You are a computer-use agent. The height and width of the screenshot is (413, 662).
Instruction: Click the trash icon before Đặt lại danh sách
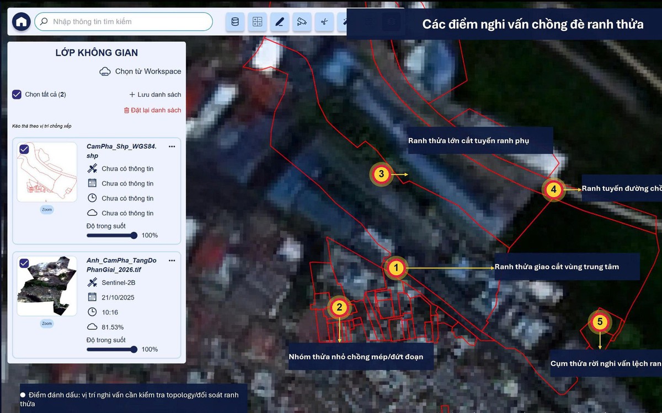click(x=126, y=110)
